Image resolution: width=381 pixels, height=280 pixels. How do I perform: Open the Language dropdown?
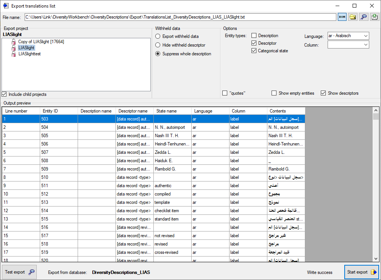(x=348, y=36)
